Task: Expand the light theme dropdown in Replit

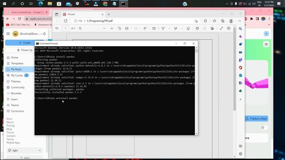Action: pyautogui.click(x=25, y=150)
